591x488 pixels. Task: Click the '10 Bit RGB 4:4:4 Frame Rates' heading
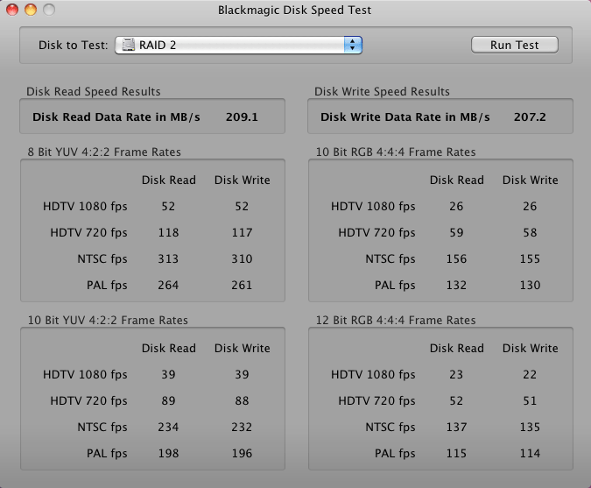396,152
